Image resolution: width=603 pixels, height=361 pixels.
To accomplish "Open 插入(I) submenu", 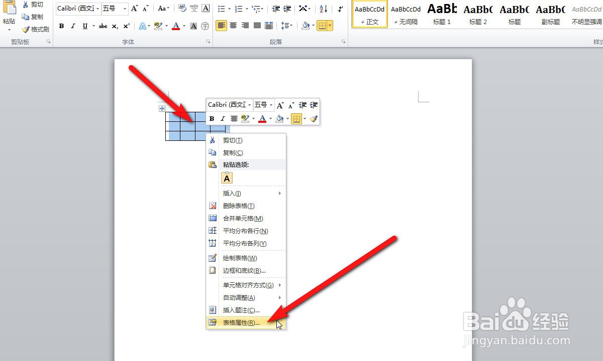I will pyautogui.click(x=246, y=194).
